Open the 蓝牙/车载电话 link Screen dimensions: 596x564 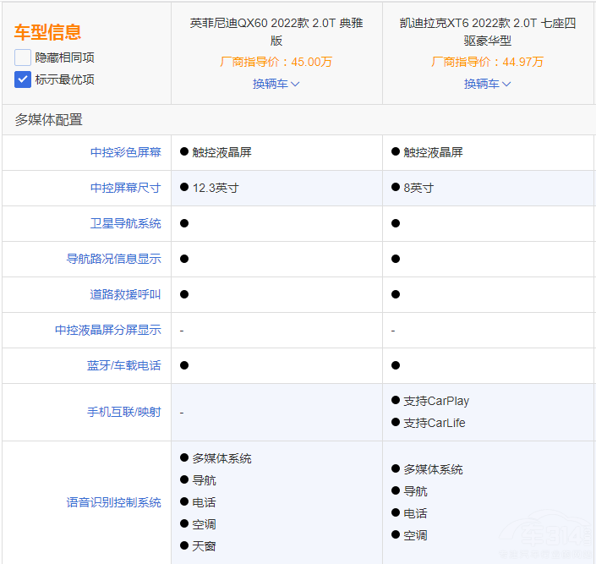(124, 365)
